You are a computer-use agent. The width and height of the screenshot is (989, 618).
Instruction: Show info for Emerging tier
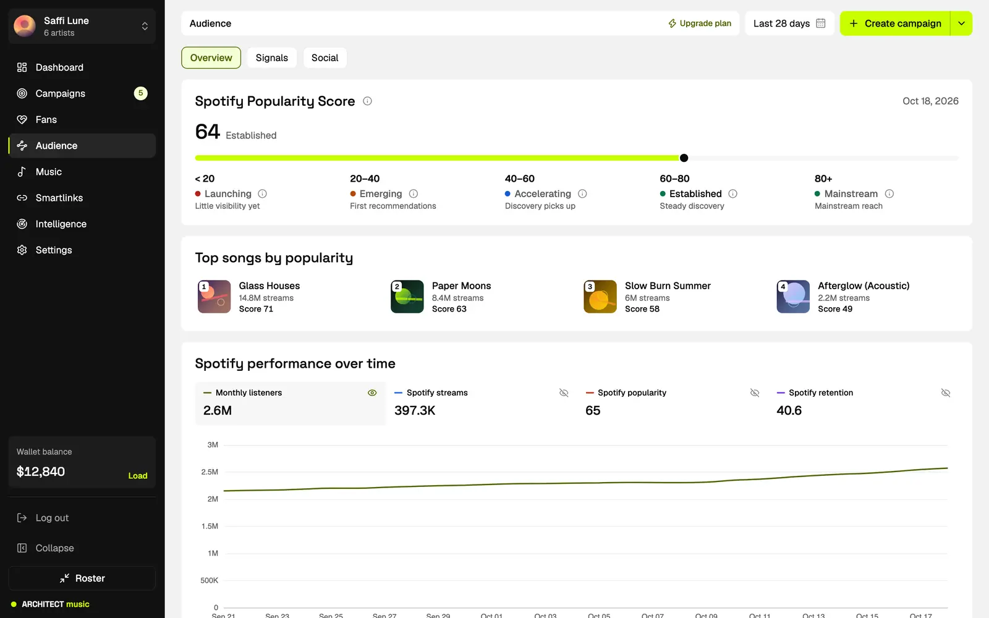pyautogui.click(x=414, y=193)
